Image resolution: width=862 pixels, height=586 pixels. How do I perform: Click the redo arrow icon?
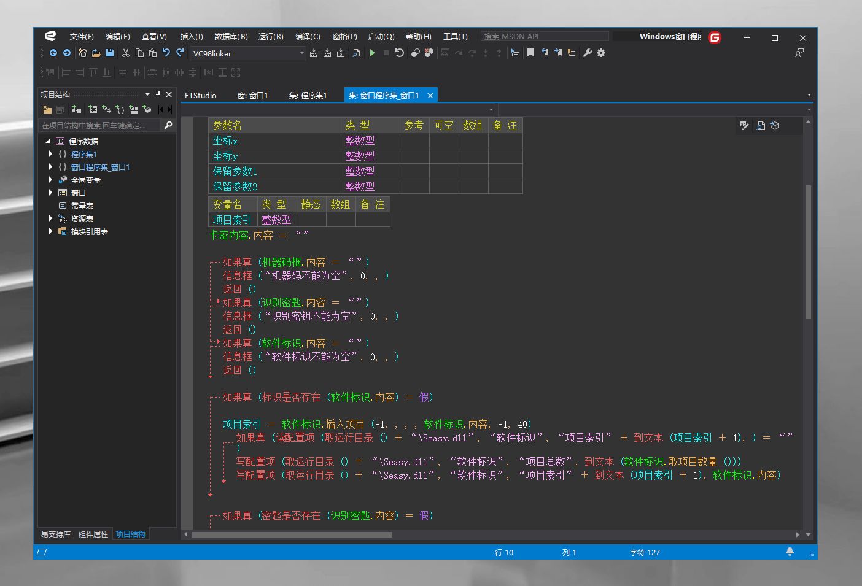tap(180, 53)
